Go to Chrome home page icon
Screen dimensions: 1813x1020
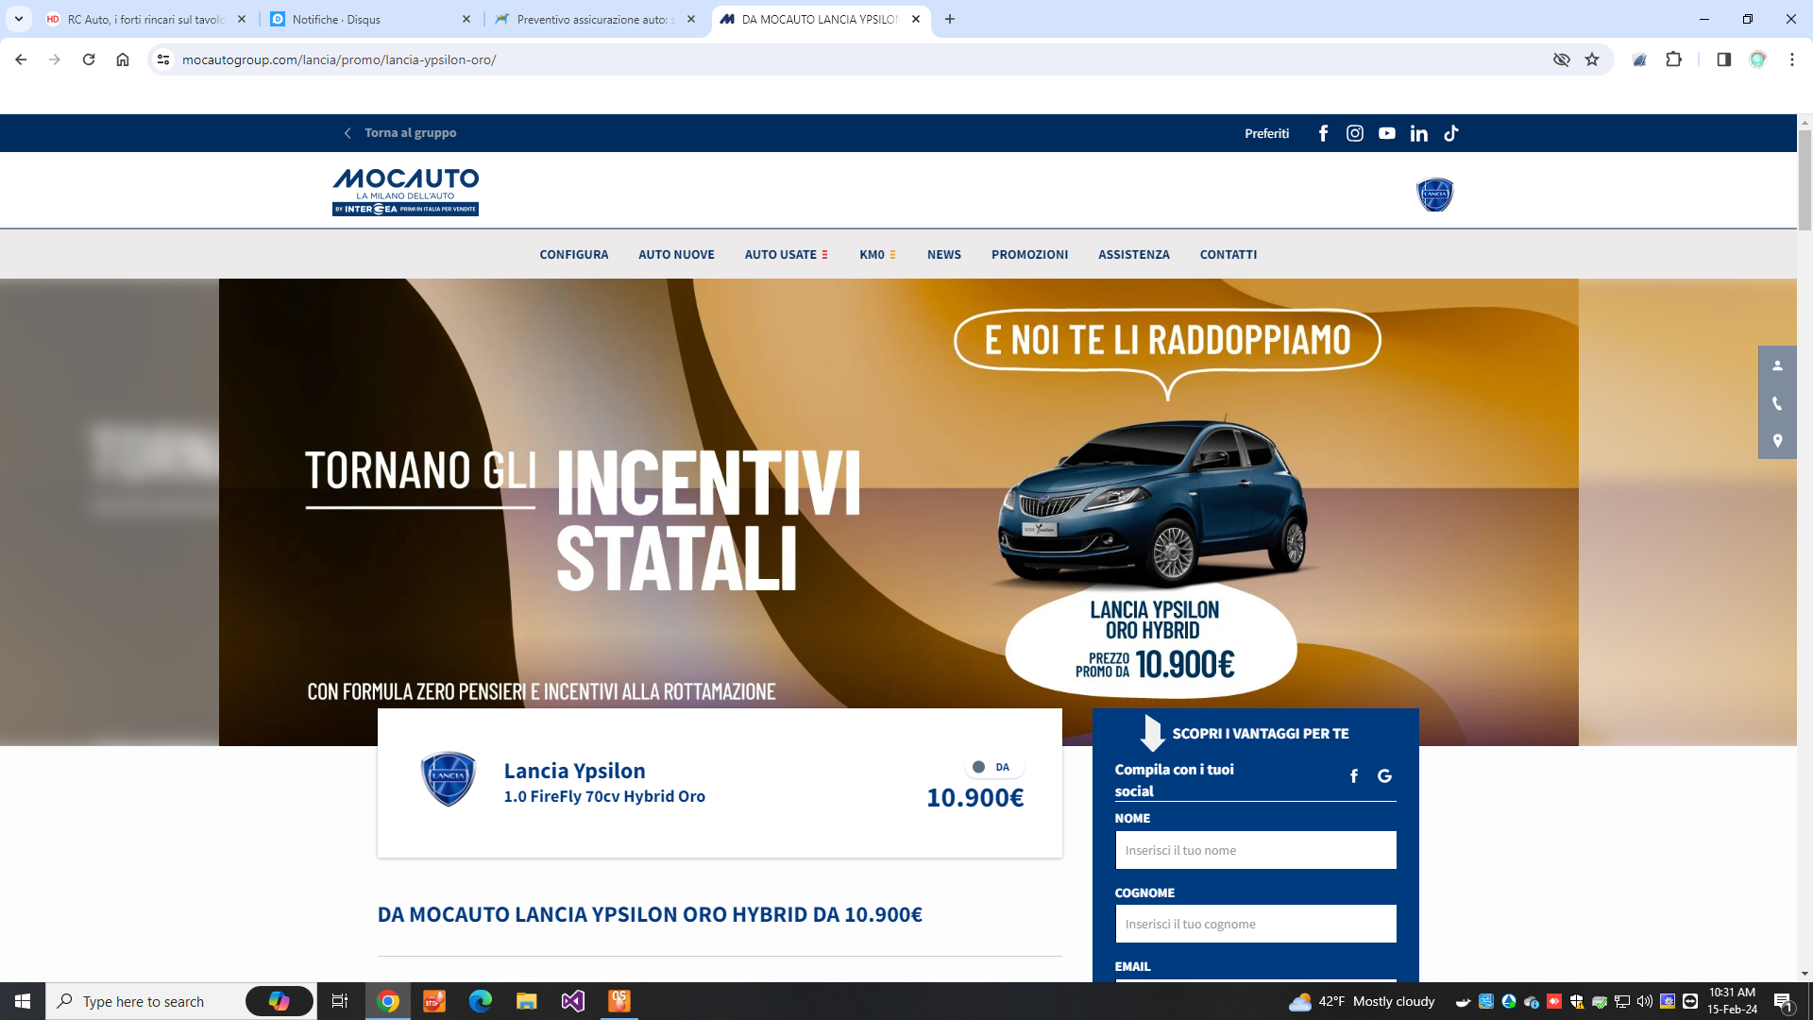123,59
